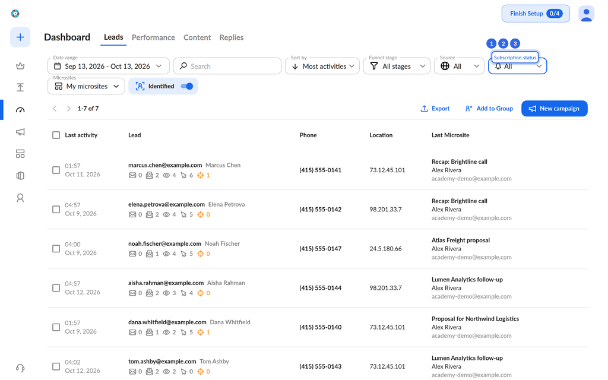Open the contacts person icon in sidebar

point(20,198)
